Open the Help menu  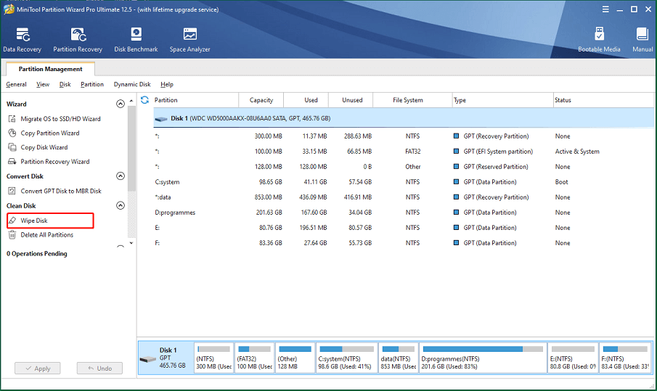tap(167, 84)
